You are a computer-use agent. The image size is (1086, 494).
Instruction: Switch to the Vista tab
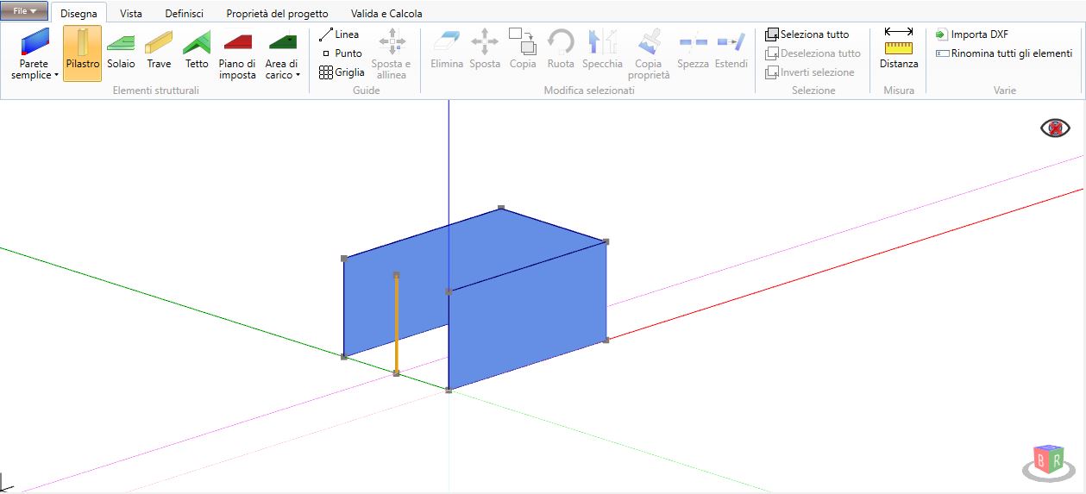click(x=131, y=13)
